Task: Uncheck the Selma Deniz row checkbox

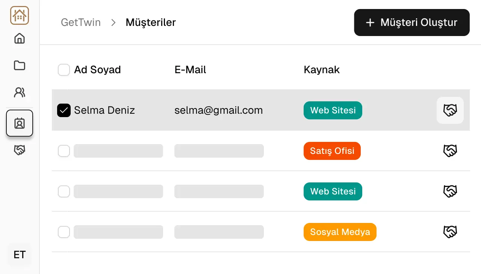Action: [64, 110]
